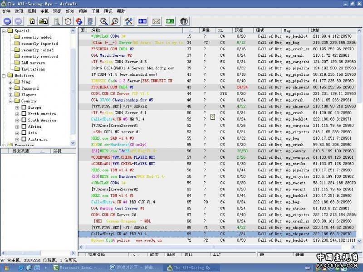Image resolution: width=363 pixels, height=272 pixels.
Task: Tick the South America checkbox
Action: click(x=24, y=120)
